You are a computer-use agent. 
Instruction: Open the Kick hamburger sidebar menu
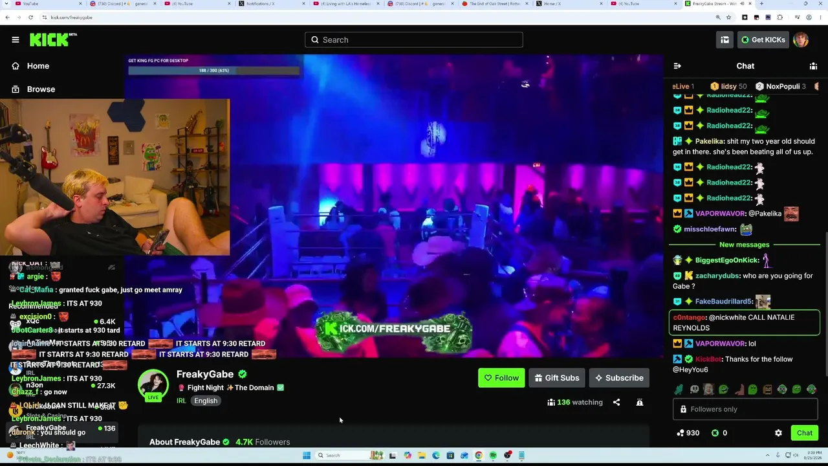coord(16,39)
